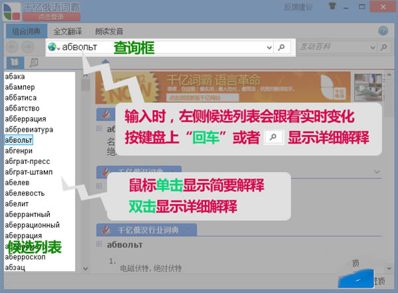Select аберроскоп in the candidate list
Image resolution: width=398 pixels, height=293 pixels.
[25, 257]
